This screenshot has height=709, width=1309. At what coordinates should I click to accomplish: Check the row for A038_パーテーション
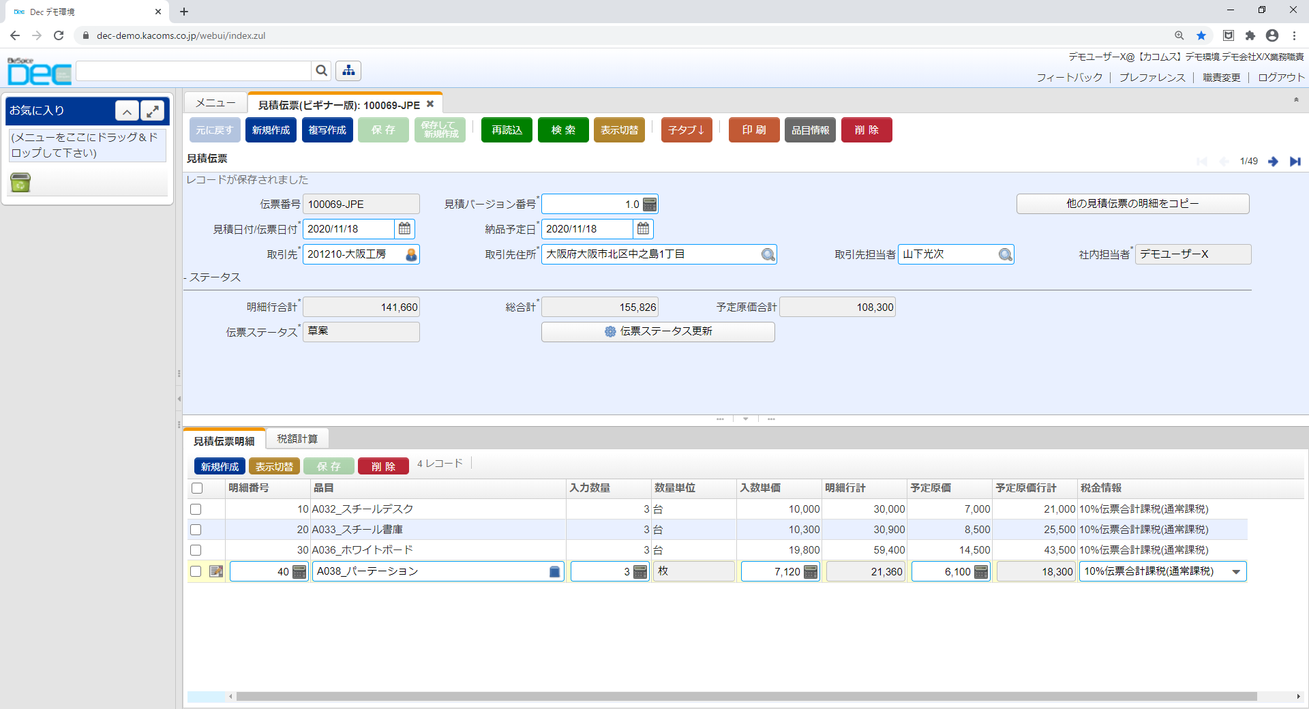pyautogui.click(x=196, y=571)
